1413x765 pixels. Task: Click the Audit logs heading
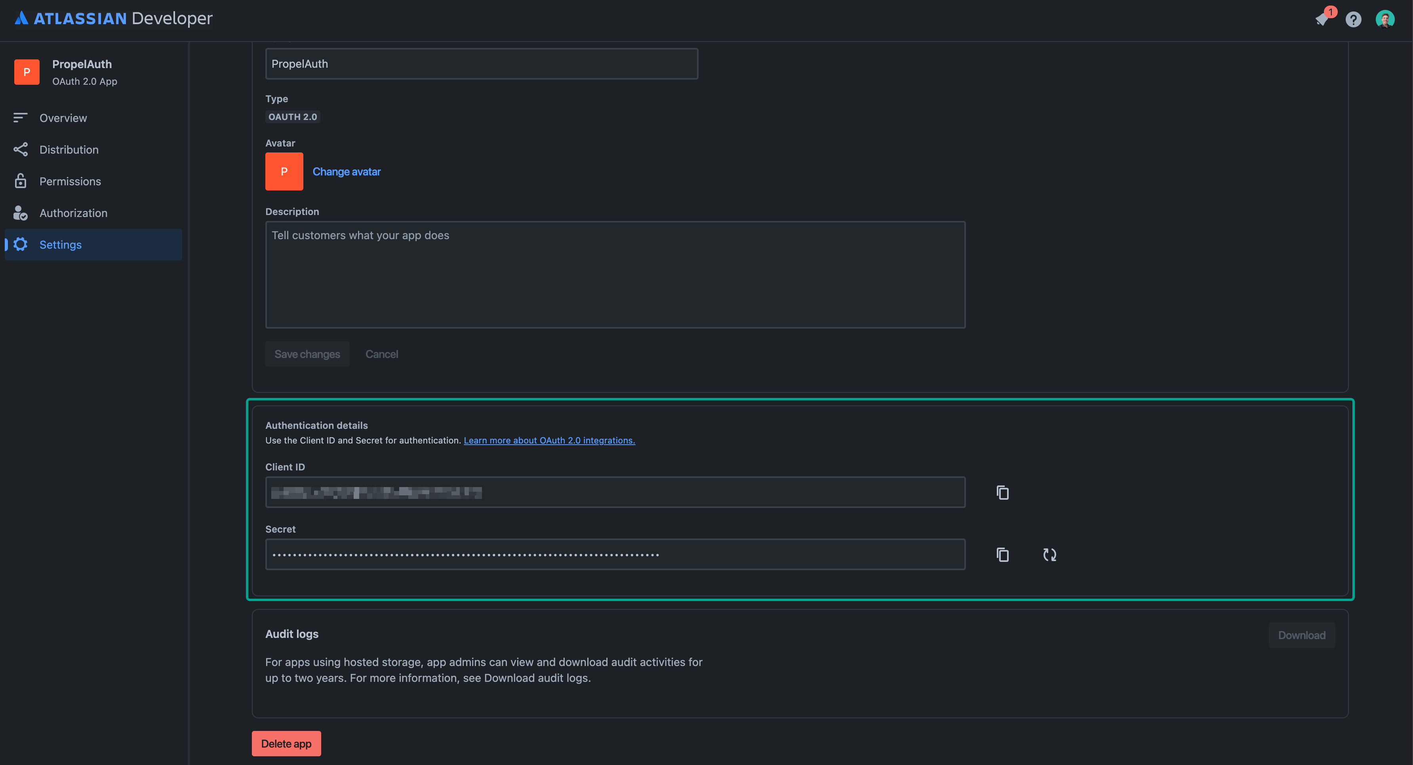click(292, 634)
